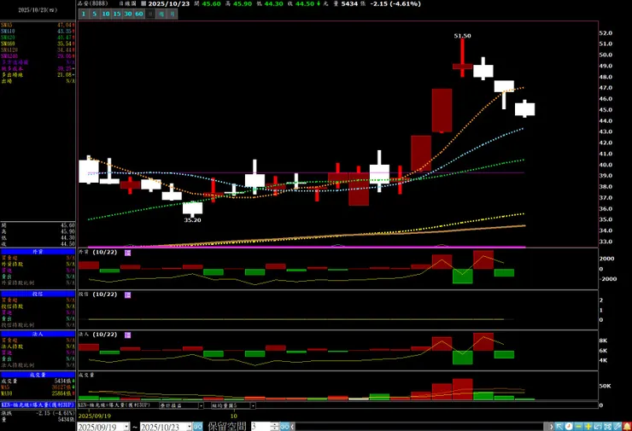Click the left arrow of the horizontal scrollbar

click(293, 427)
